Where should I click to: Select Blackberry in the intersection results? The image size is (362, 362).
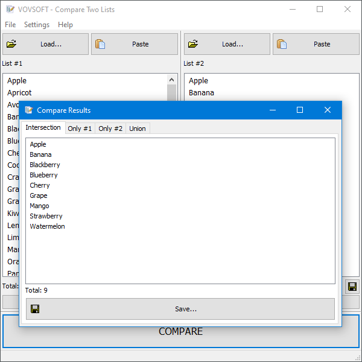tap(45, 165)
